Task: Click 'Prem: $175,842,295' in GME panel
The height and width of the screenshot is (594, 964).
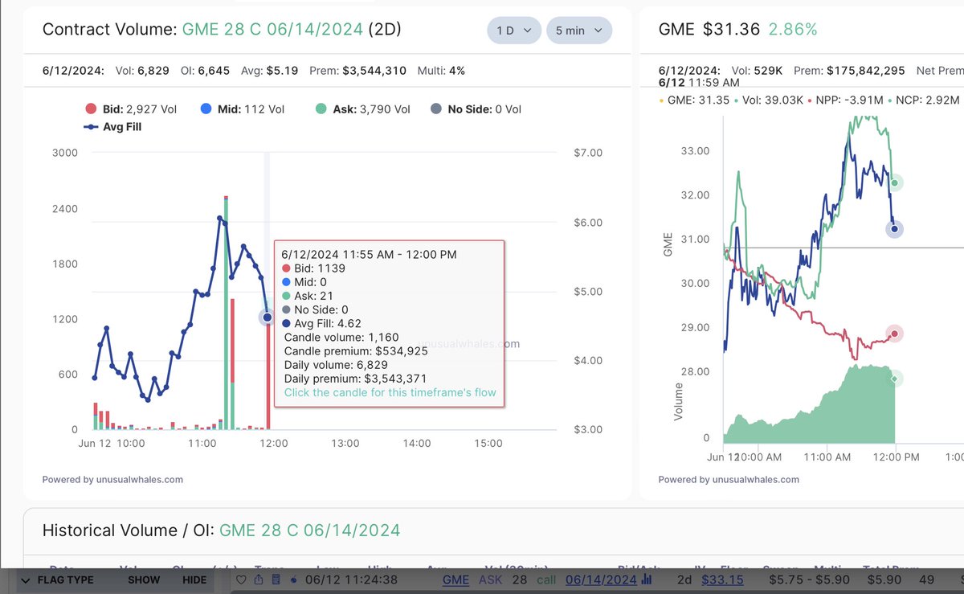Action: 849,71
